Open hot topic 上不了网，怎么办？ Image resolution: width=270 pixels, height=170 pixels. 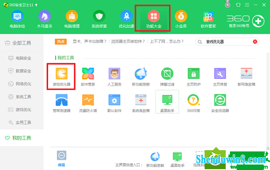pos(167,41)
